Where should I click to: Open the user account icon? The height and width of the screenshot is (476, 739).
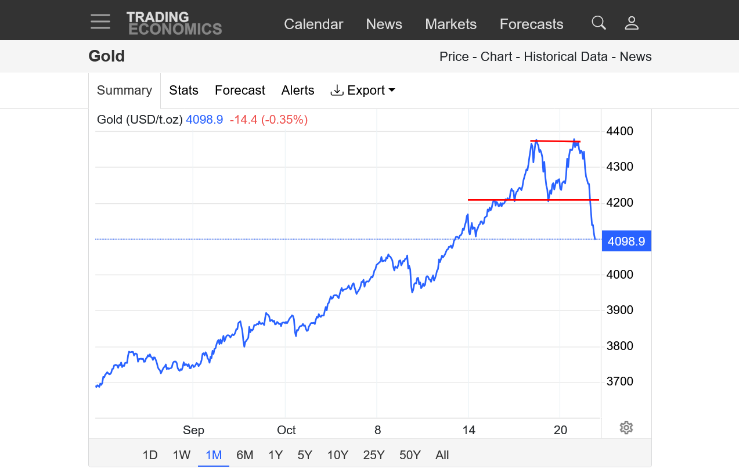point(632,23)
